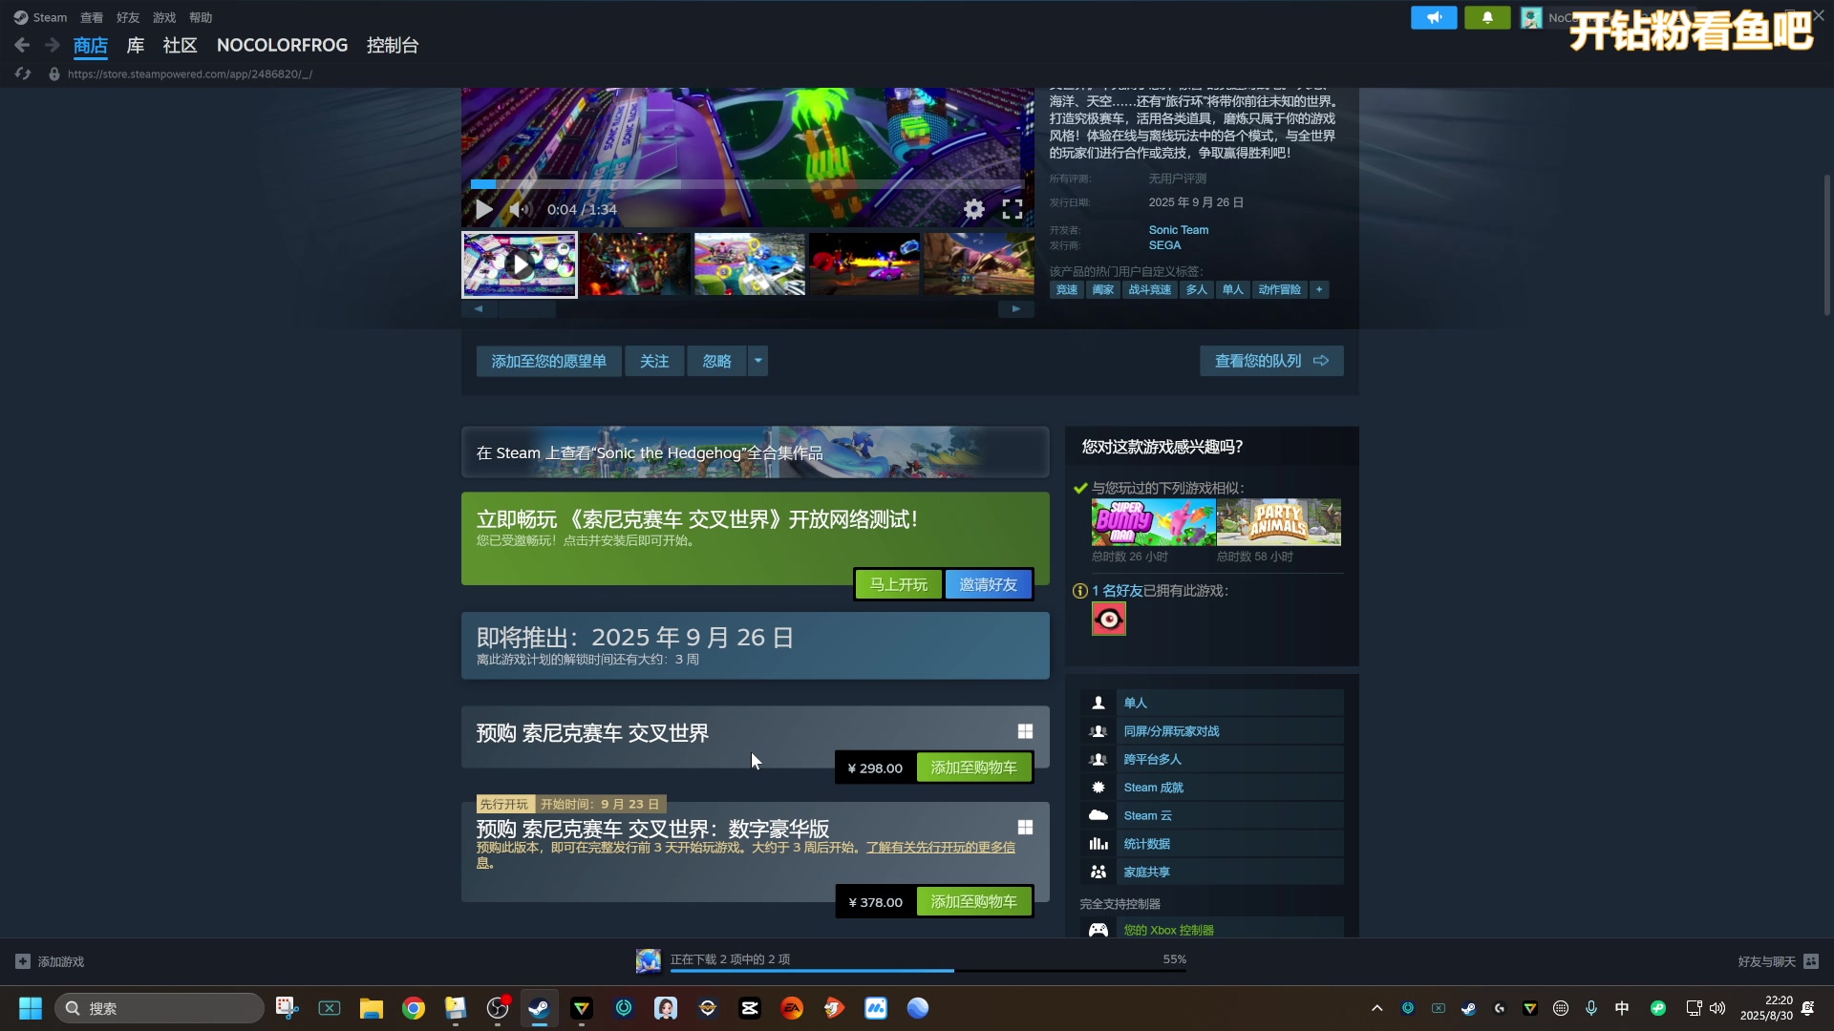
Task: Reload the store page
Action: (x=23, y=74)
